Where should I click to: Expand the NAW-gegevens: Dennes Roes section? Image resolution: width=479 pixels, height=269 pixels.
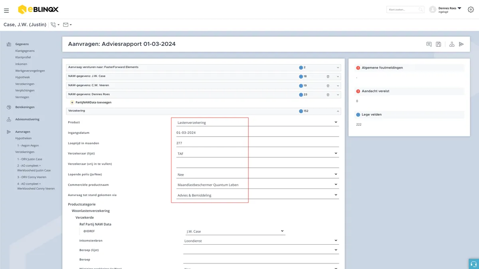[338, 95]
